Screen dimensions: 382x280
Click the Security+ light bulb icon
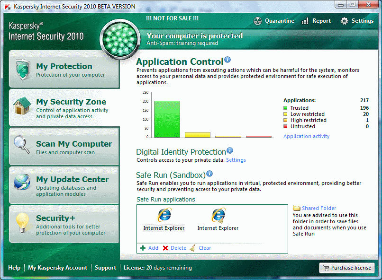(22, 222)
